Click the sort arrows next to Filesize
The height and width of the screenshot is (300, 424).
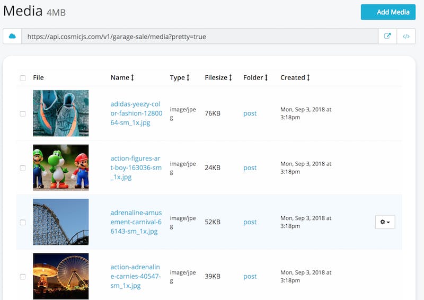click(x=231, y=77)
